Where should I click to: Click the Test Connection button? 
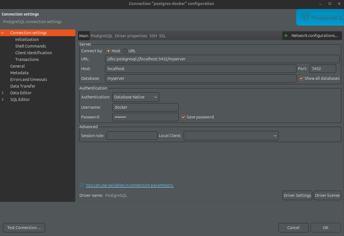24,228
